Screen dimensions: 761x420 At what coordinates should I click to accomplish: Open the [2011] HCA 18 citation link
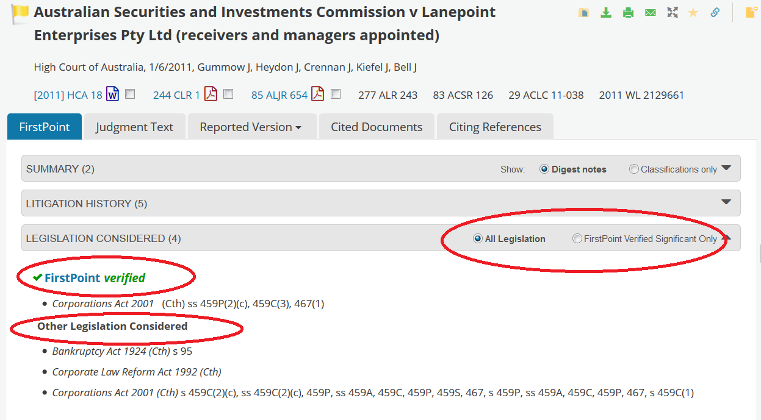(68, 95)
